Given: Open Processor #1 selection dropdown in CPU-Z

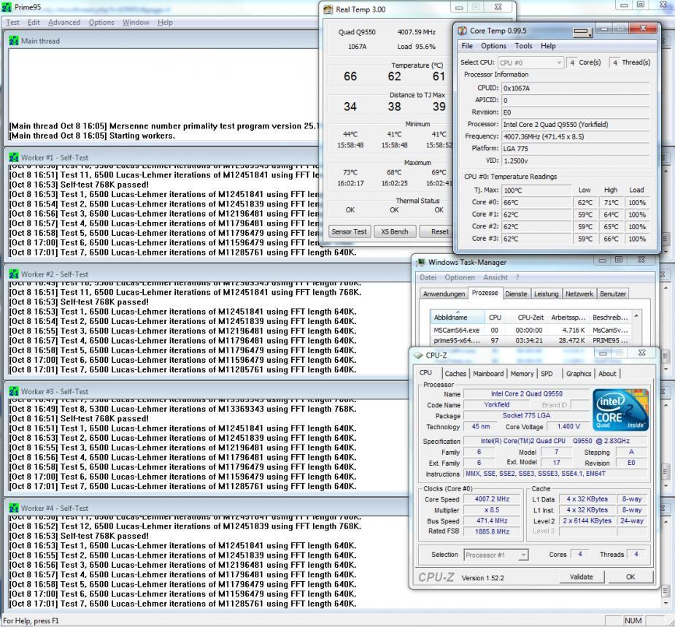Looking at the screenshot, I should 496,555.
